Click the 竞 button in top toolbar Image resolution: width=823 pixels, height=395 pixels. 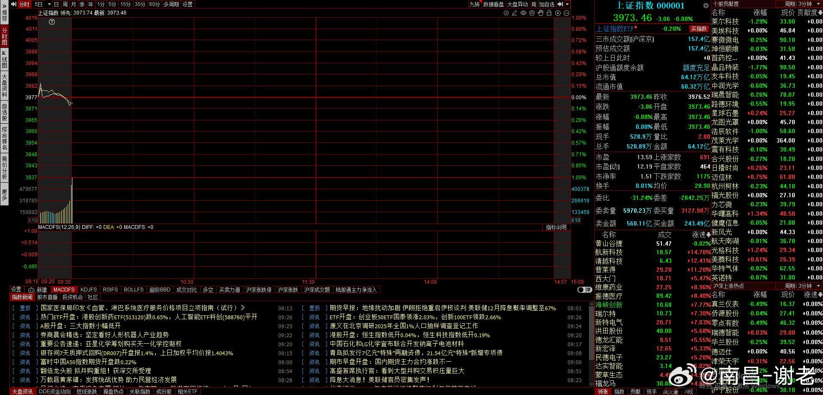[534, 4]
